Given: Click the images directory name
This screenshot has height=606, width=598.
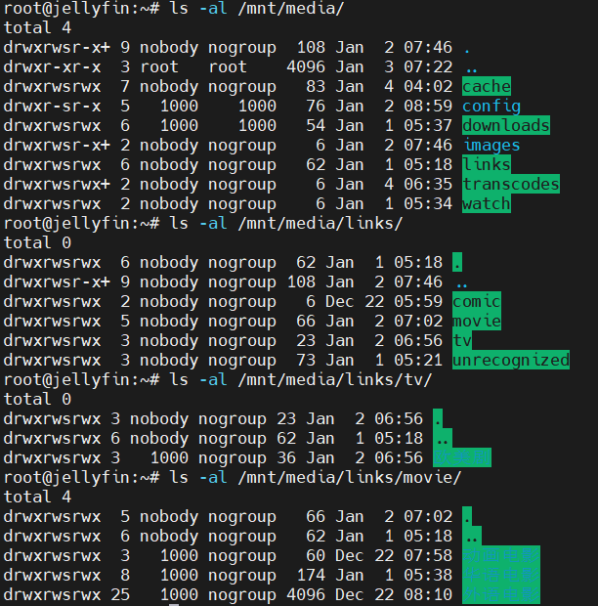Looking at the screenshot, I should click(491, 146).
